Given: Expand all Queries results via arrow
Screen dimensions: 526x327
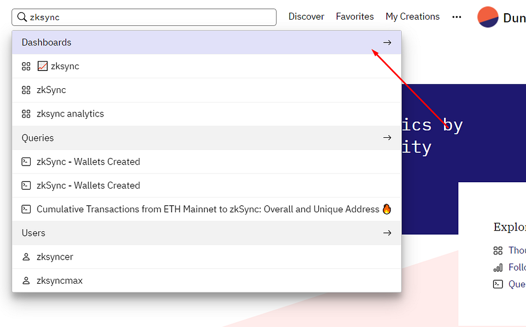Looking at the screenshot, I should pyautogui.click(x=387, y=138).
